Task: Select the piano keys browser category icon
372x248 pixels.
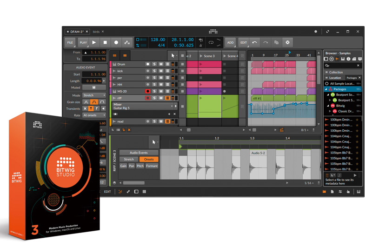Action: click(343, 59)
